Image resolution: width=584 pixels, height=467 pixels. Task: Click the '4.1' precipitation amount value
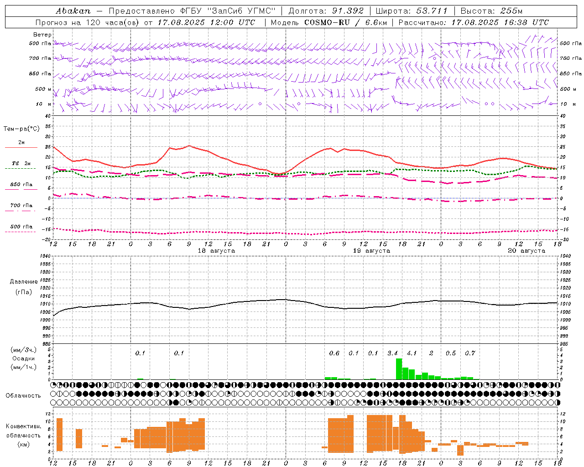[412, 353]
